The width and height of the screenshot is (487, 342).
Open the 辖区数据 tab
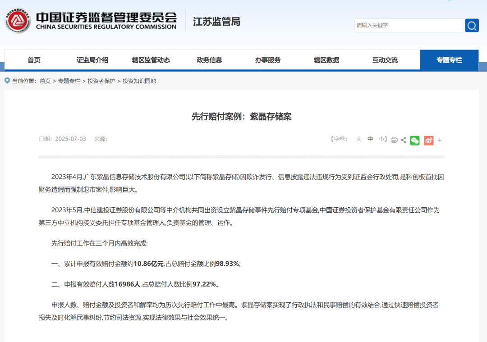[x=326, y=60]
